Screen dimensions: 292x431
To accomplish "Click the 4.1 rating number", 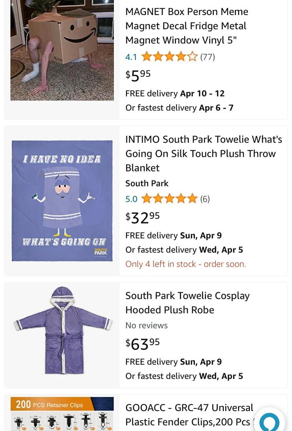I will (131, 57).
